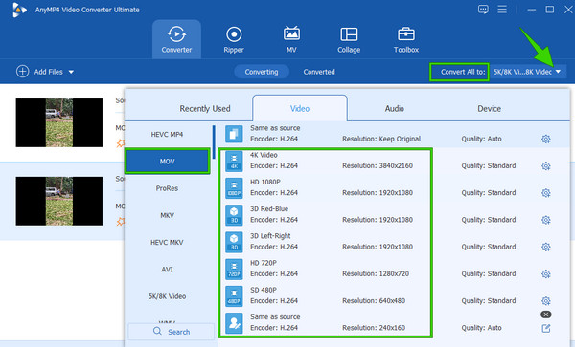Screen dimensions: 575x347
Task: Open the Toolbox module
Action: pyautogui.click(x=406, y=39)
